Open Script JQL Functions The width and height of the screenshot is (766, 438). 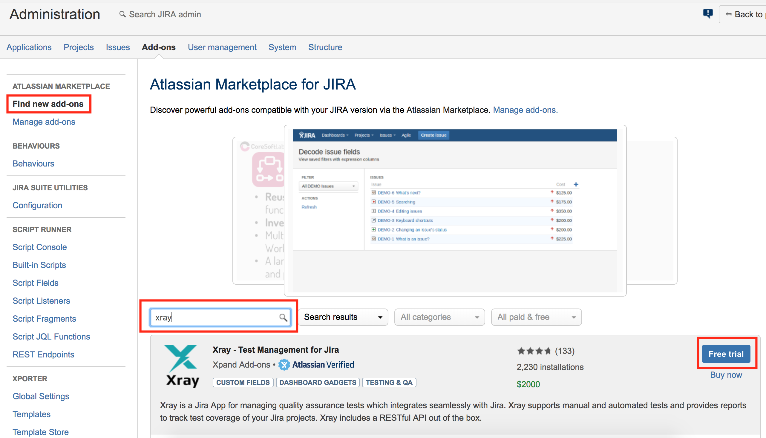(x=51, y=337)
